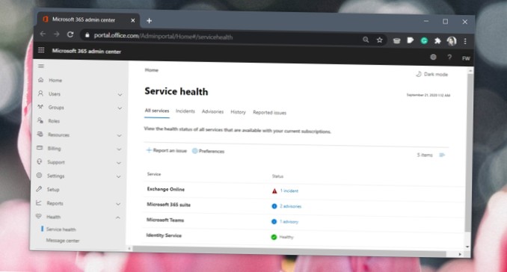Collapse the Health menu chevron
The image size is (507, 272).
pyautogui.click(x=117, y=217)
